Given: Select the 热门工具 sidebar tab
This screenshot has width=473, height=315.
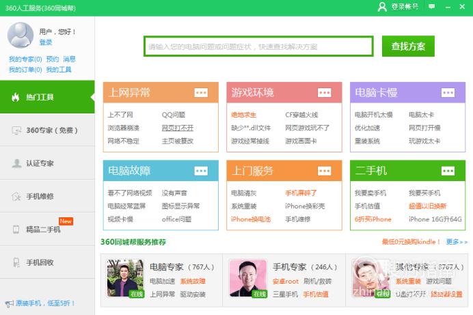Looking at the screenshot, I should click(x=47, y=97).
